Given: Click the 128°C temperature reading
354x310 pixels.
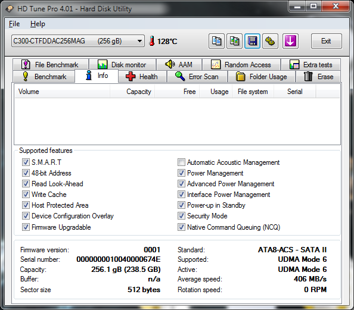Looking at the screenshot, I should pos(167,41).
